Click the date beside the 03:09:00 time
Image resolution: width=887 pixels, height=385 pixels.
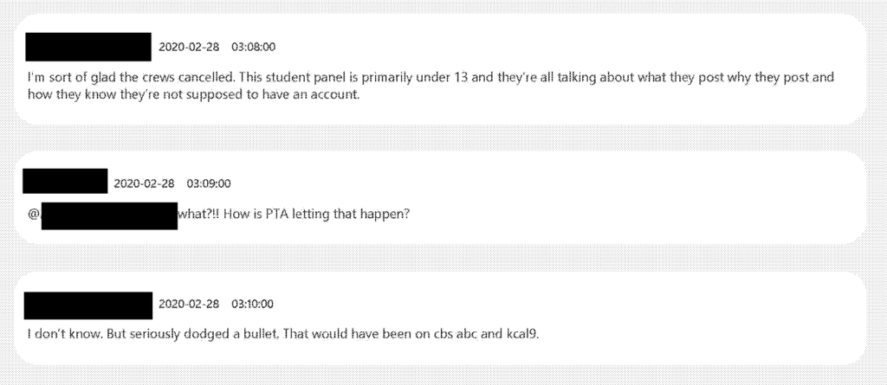tap(144, 183)
